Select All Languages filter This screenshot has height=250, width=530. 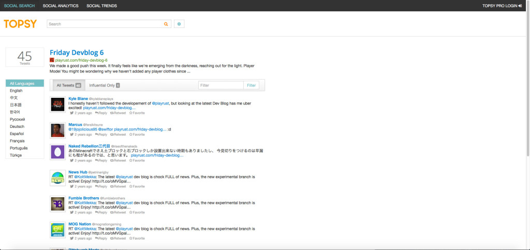click(25, 83)
